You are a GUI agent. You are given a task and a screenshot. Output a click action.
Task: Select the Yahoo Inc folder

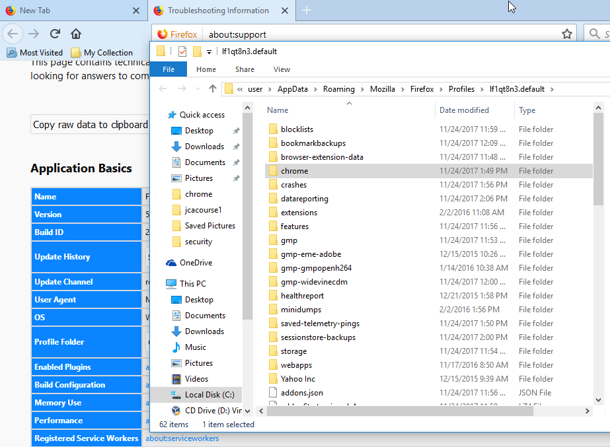pos(298,379)
